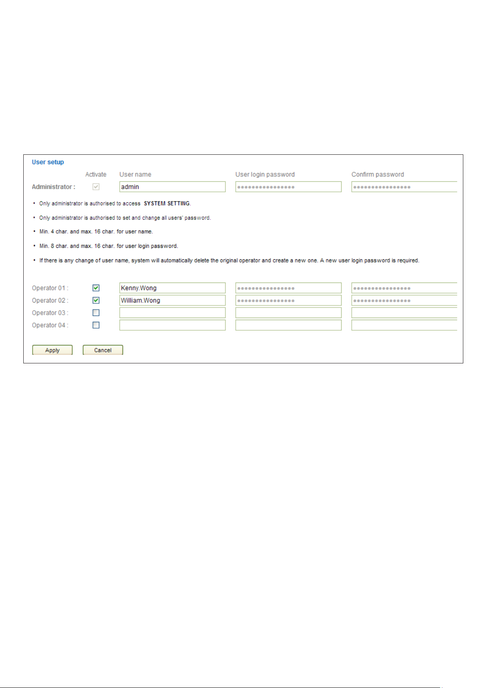Enable the Operator 03 activate checkbox
The width and height of the screenshot is (487, 688).
(96, 313)
